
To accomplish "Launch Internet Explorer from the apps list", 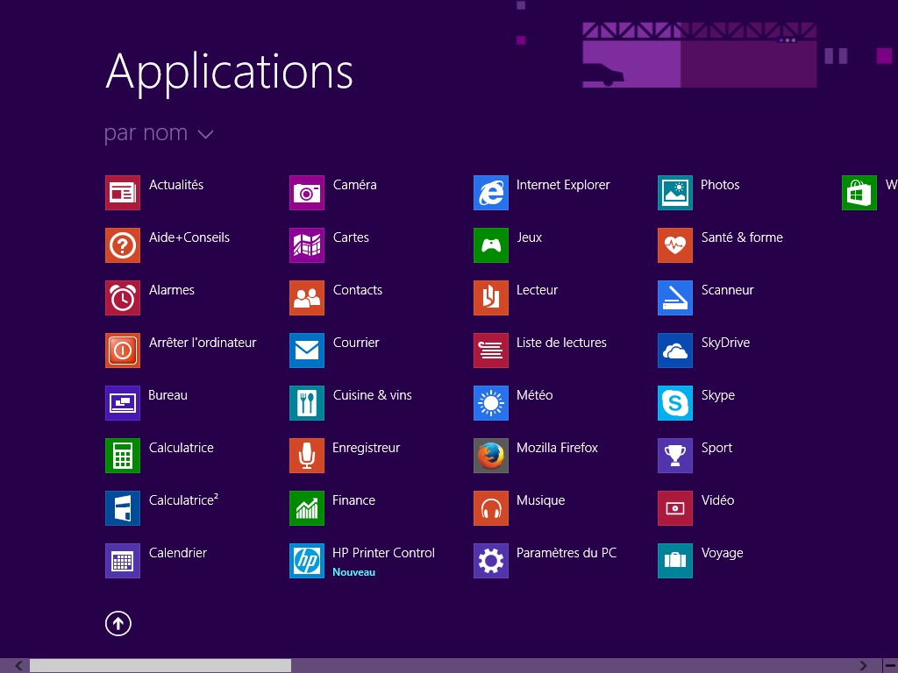I will [490, 193].
